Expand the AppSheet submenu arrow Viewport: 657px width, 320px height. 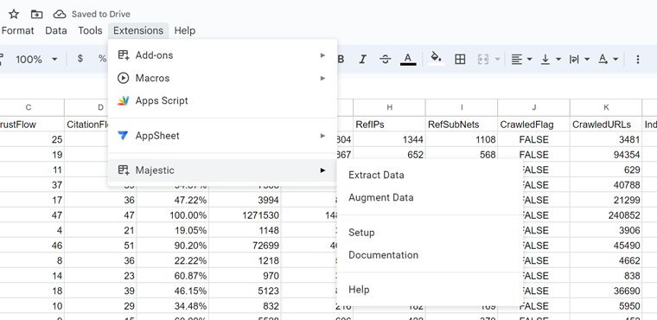[322, 136]
